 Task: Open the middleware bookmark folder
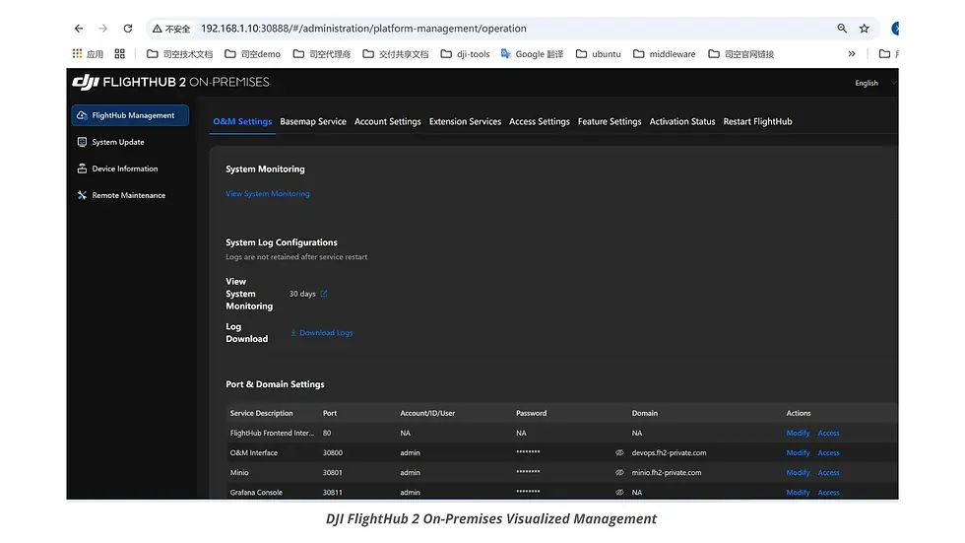pyautogui.click(x=664, y=54)
